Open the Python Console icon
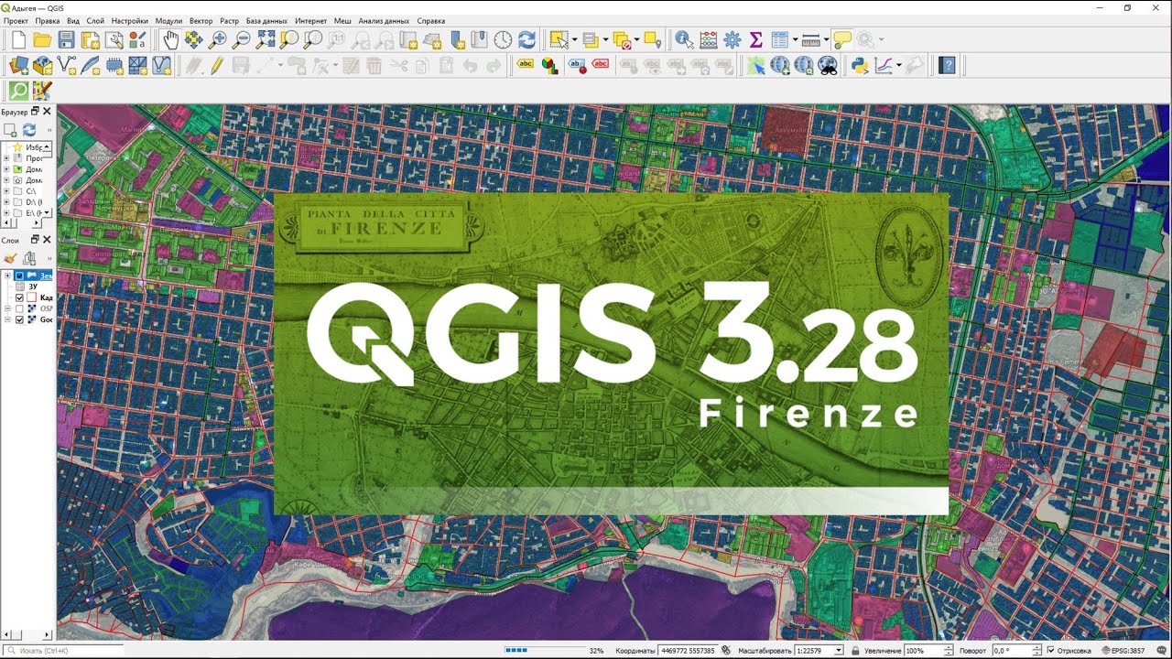Image resolution: width=1172 pixels, height=659 pixels. pos(859,65)
